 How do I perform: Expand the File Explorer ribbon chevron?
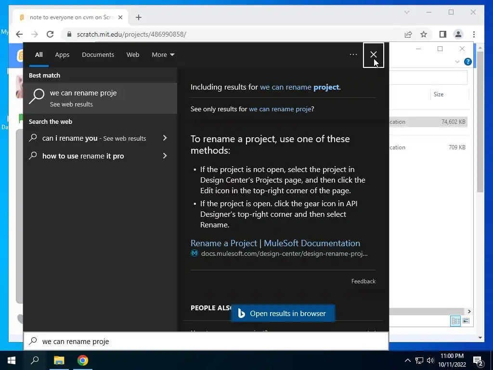pos(457,62)
